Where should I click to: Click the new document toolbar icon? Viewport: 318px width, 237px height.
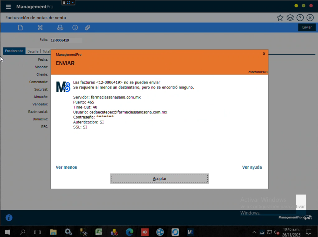20,28
